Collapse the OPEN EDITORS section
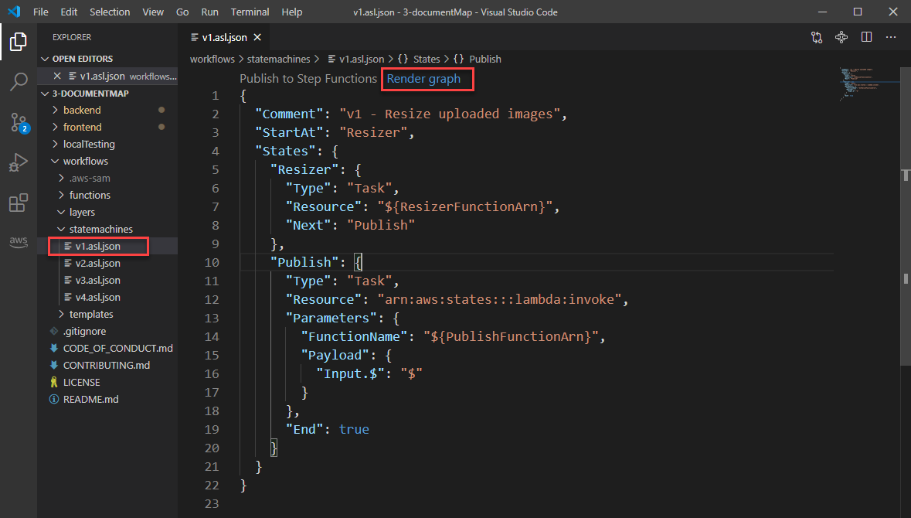Screen dimensions: 911x518 (x=82, y=59)
